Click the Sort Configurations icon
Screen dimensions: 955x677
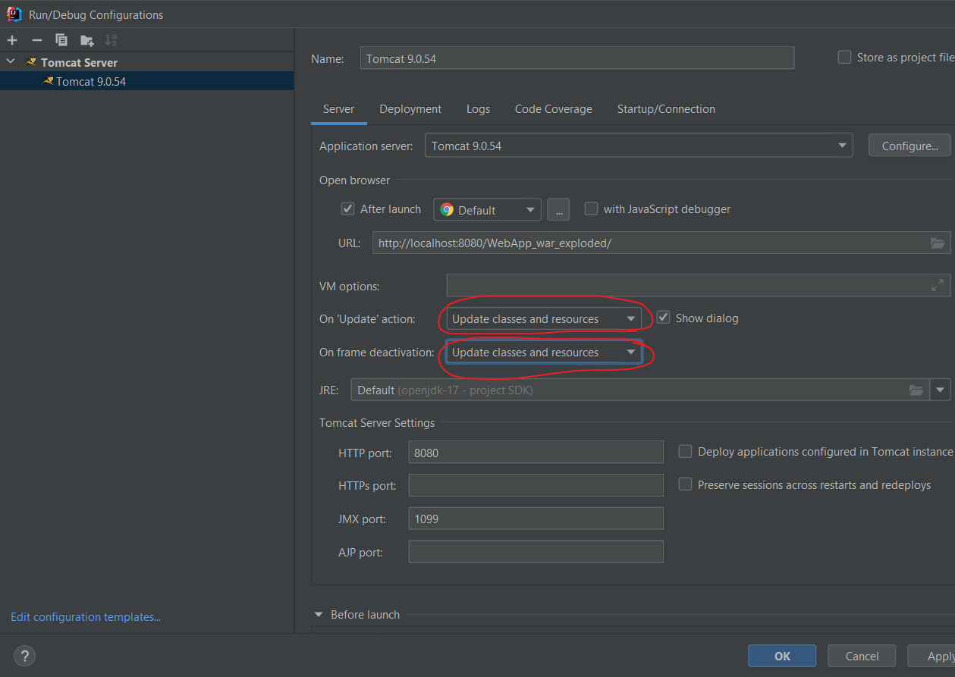(x=111, y=40)
